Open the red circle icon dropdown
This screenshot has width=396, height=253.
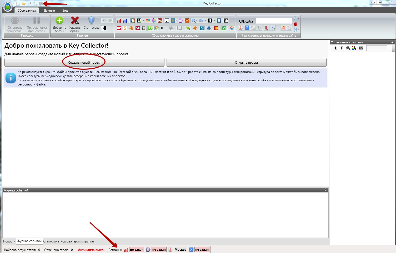point(298,24)
